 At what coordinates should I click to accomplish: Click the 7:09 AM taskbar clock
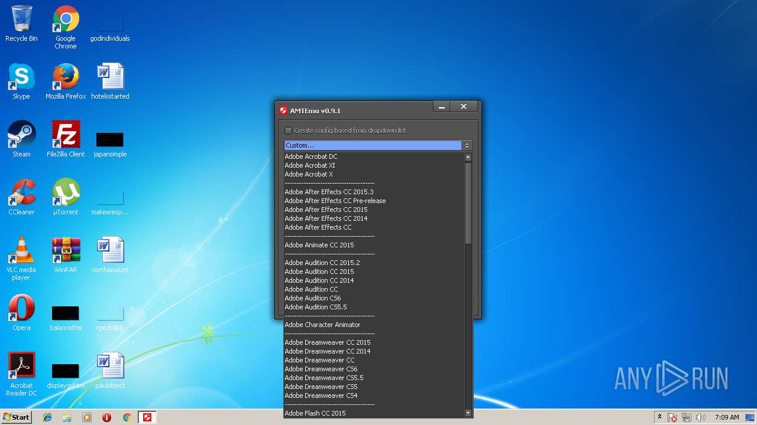727,417
